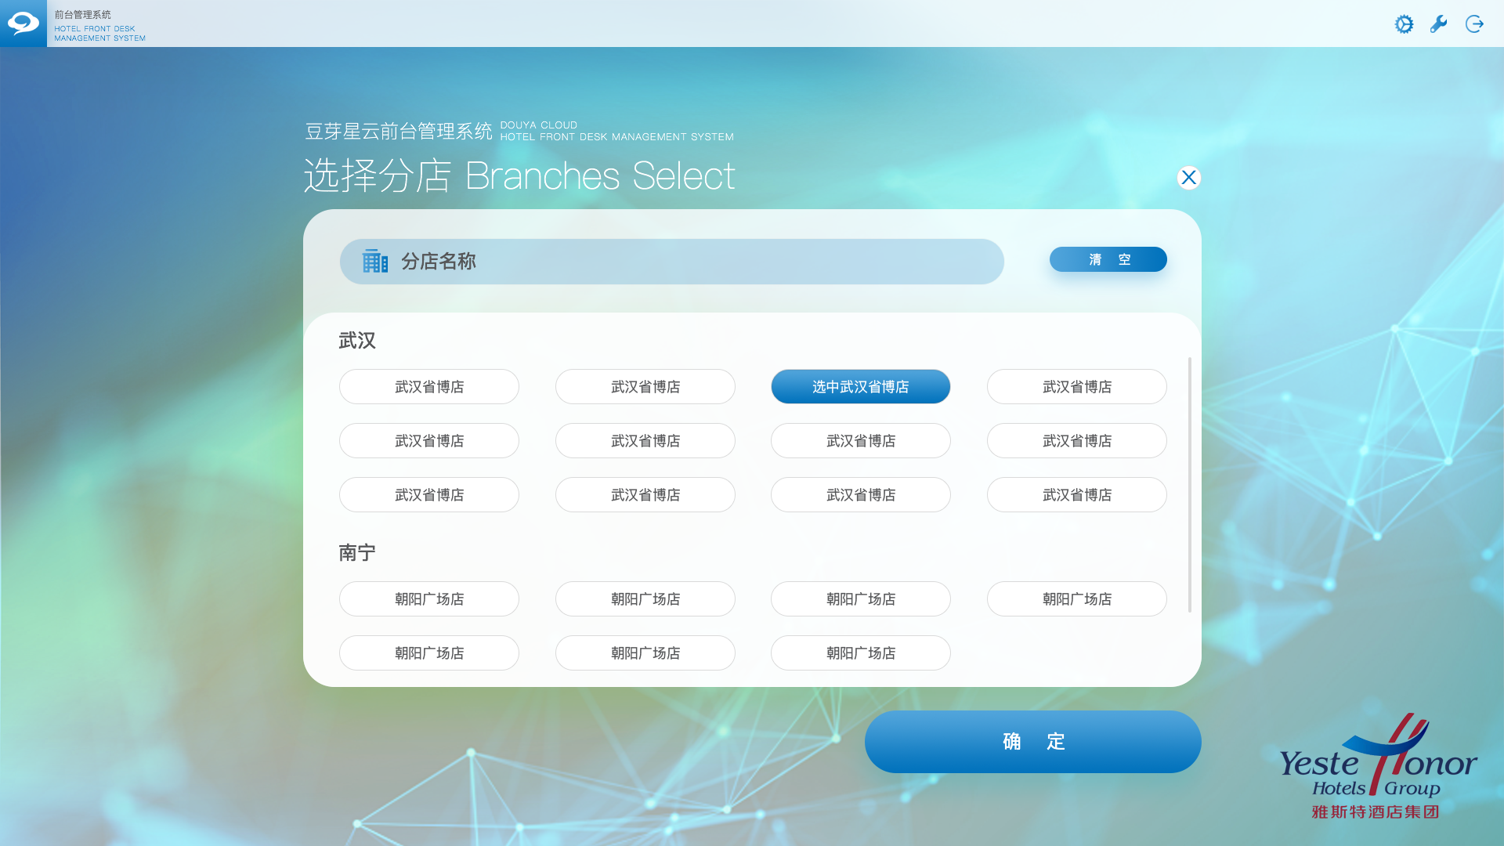
Task: Click the 武汉 city group heading
Action: (357, 341)
